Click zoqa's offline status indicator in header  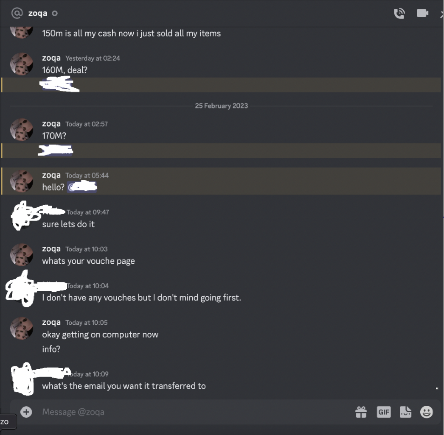55,13
